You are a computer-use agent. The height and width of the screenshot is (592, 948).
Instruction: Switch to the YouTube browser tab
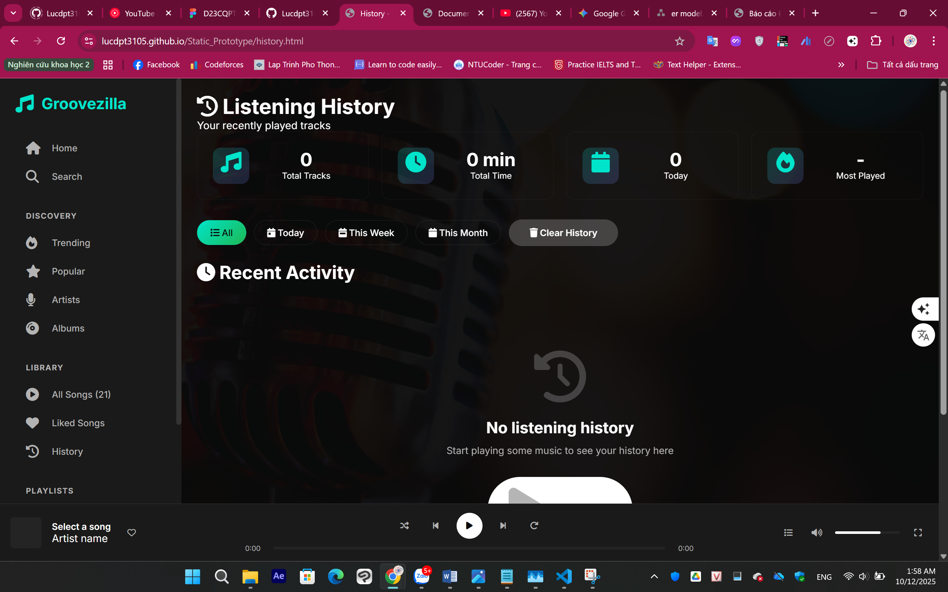[140, 13]
